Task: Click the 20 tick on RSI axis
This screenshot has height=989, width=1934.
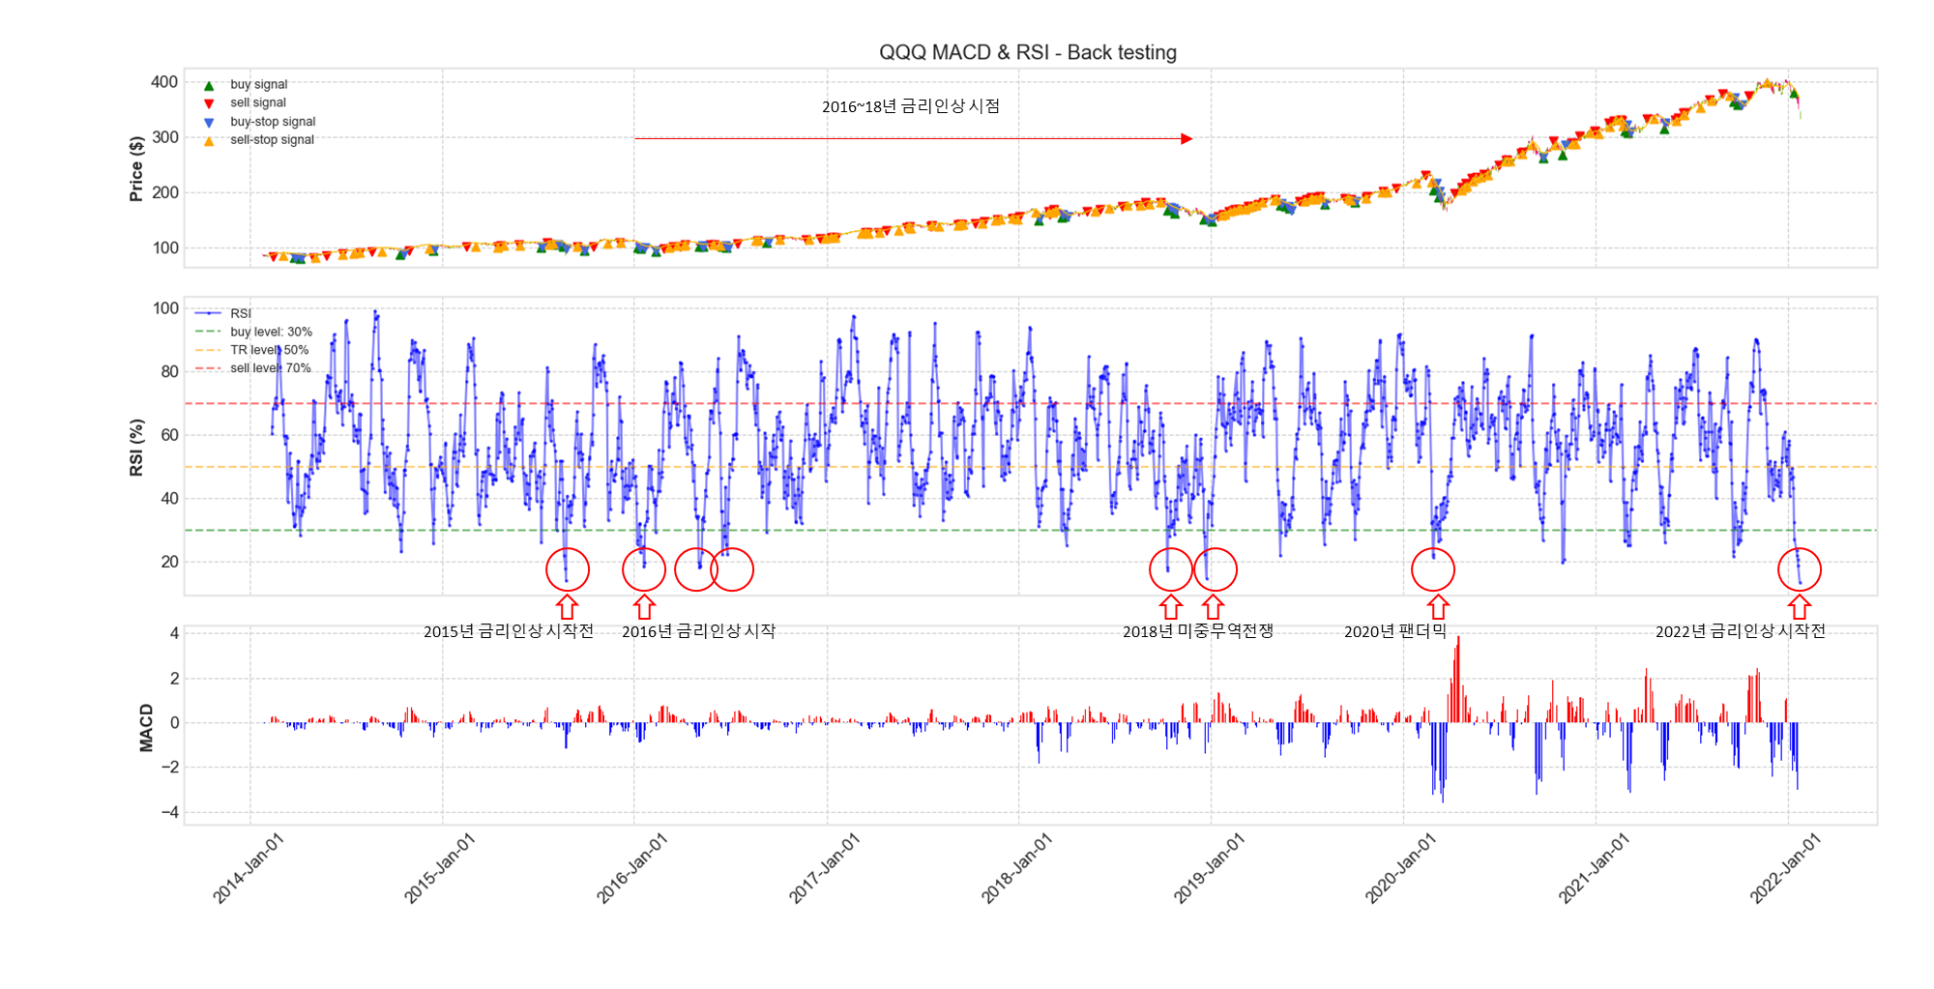Action: pos(169,562)
